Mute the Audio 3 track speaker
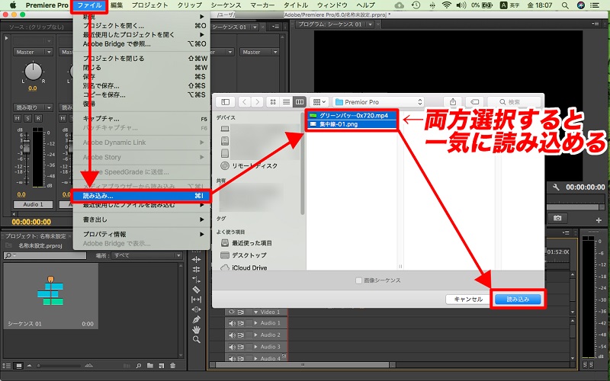Image resolution: width=610 pixels, height=381 pixels. pyautogui.click(x=232, y=347)
